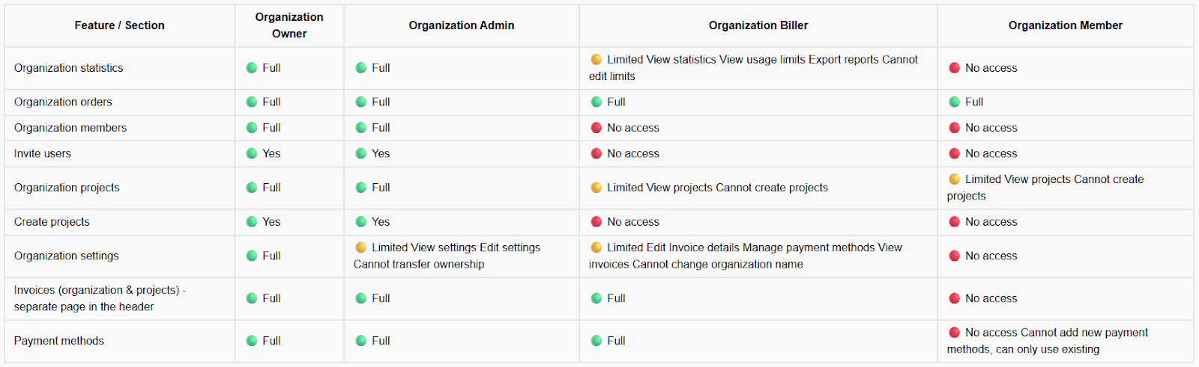Click the green dot for Biller Payment methods

pyautogui.click(x=597, y=341)
